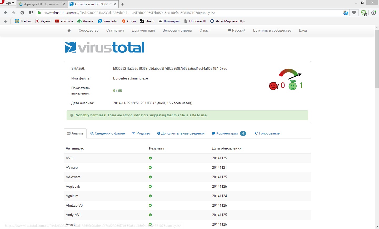Screen dimensions: 379x229
Task: Open the Сообщество menu item
Action: click(88, 30)
